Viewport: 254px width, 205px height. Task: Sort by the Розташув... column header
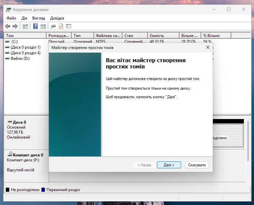[x=59, y=36]
